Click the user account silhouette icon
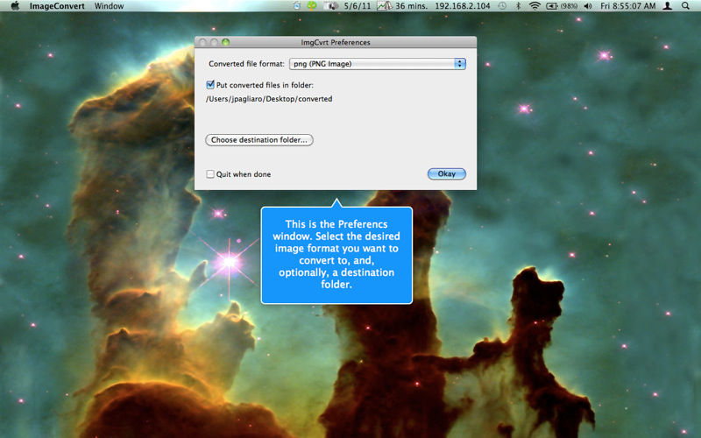701x438 pixels. coord(668,6)
